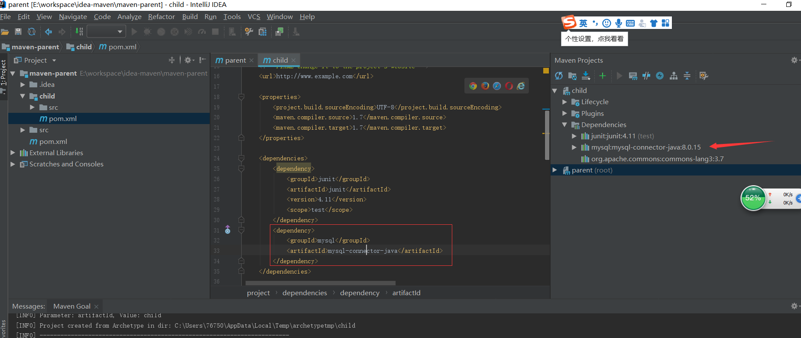Click the editor vertical scrollbar thumb
The image size is (801, 338).
tap(547, 135)
